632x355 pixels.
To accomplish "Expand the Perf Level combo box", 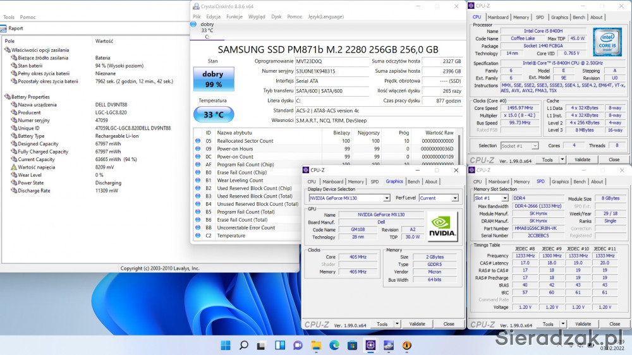I will point(455,198).
